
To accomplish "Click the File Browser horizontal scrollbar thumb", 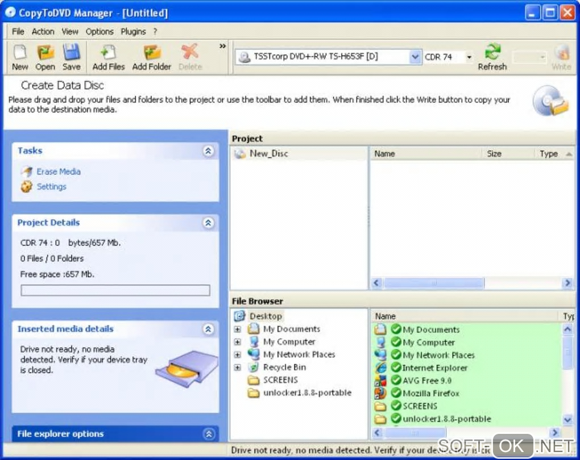I will (415, 432).
